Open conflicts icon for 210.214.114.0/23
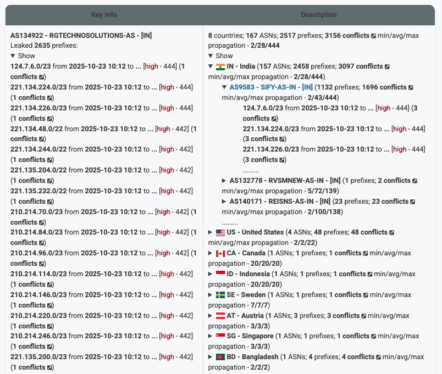Image resolution: width=442 pixels, height=374 pixels. [49, 284]
